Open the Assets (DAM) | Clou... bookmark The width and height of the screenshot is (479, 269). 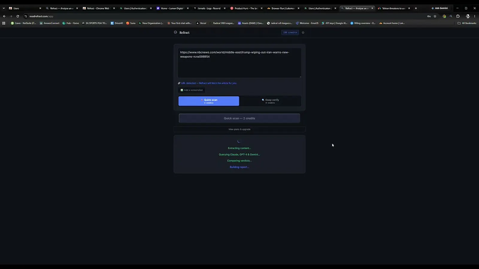(x=251, y=23)
